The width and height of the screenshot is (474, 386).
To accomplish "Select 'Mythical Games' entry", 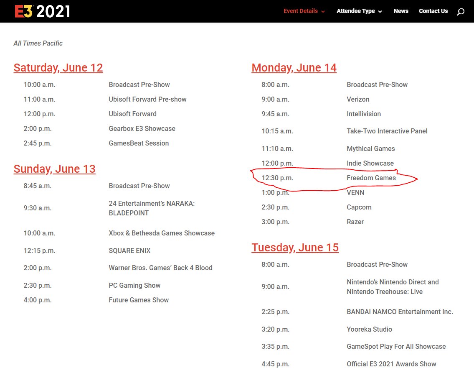I will pos(370,148).
